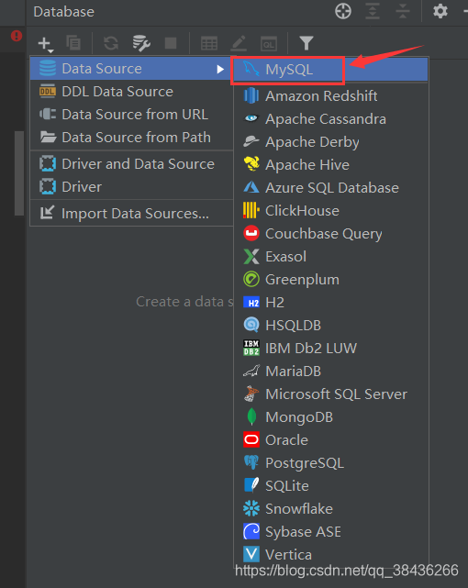Select Apache Derby data source

tap(330, 142)
